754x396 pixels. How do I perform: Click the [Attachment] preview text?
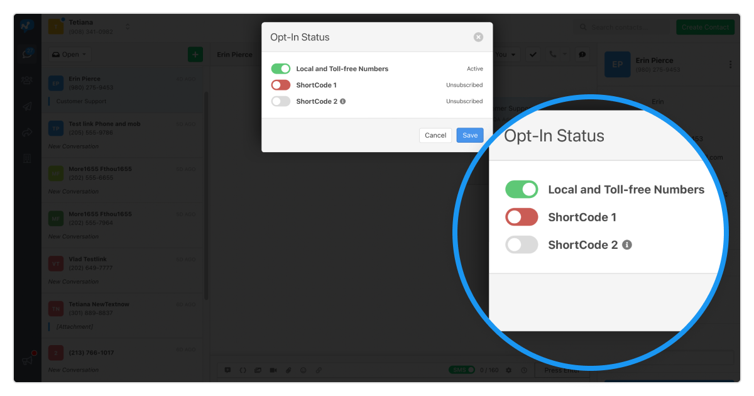click(74, 327)
